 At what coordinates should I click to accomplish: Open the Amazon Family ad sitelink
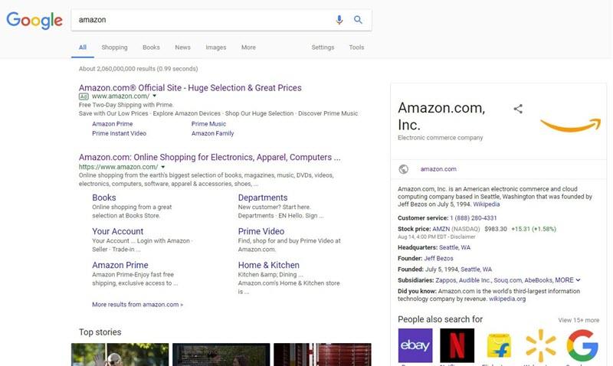point(213,133)
